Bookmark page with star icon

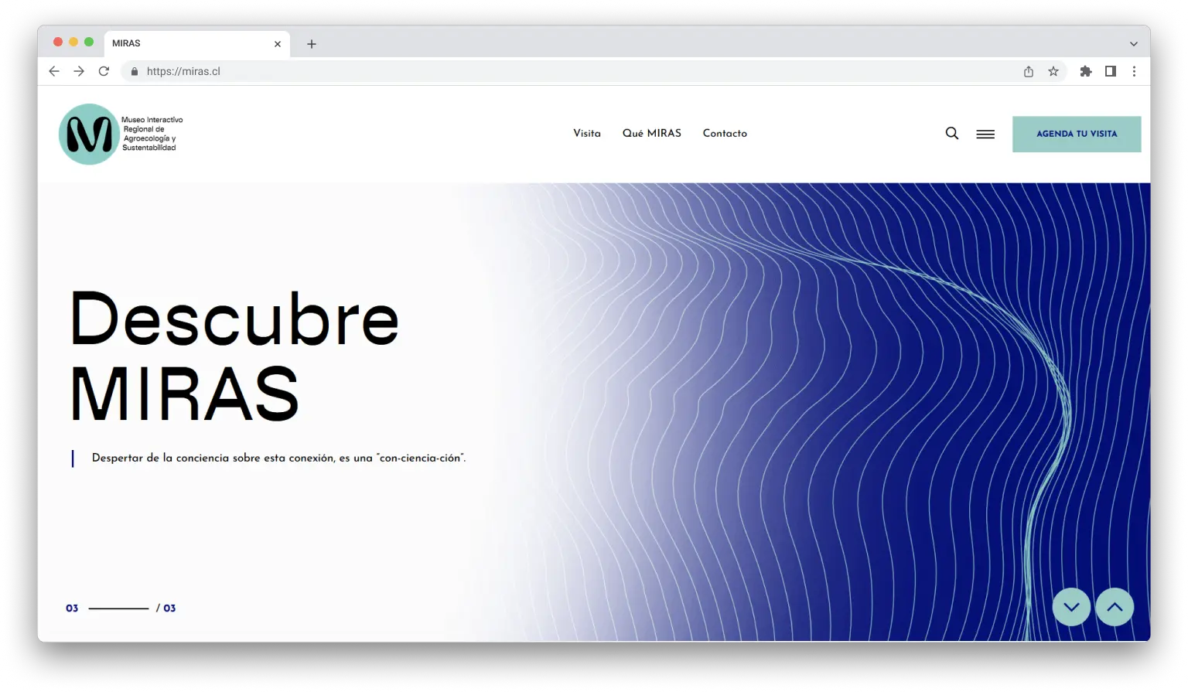coord(1053,71)
